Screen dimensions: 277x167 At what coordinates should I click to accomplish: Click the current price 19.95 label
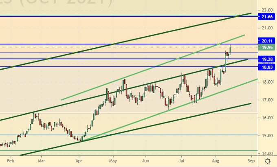(267, 47)
